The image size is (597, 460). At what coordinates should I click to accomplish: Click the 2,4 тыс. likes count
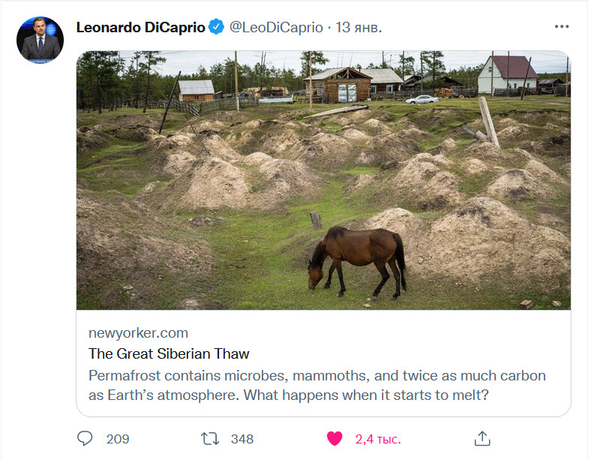click(377, 439)
